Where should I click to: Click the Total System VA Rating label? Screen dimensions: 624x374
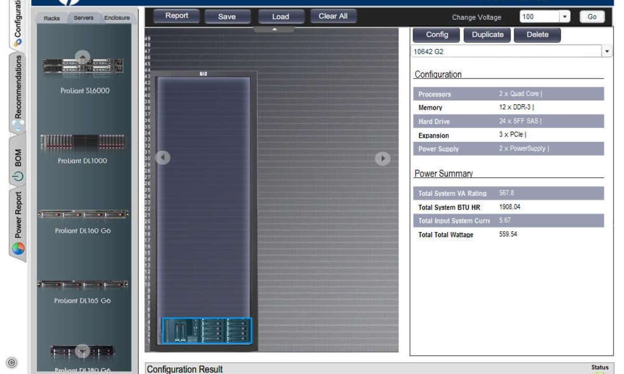[x=452, y=194]
